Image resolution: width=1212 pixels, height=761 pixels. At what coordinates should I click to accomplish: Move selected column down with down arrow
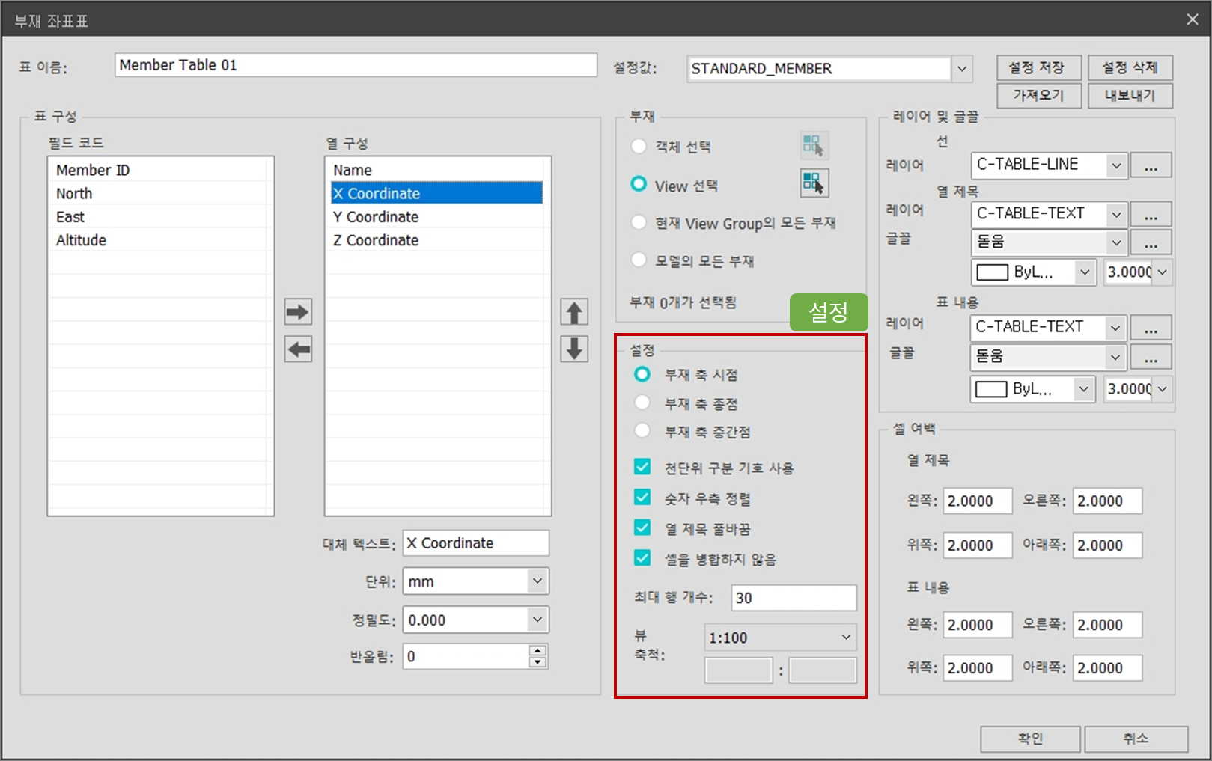coord(574,349)
